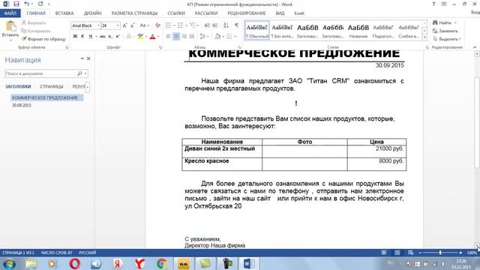480x270 pixels.
Task: Apply superscript formatting
Action: [x=118, y=37]
